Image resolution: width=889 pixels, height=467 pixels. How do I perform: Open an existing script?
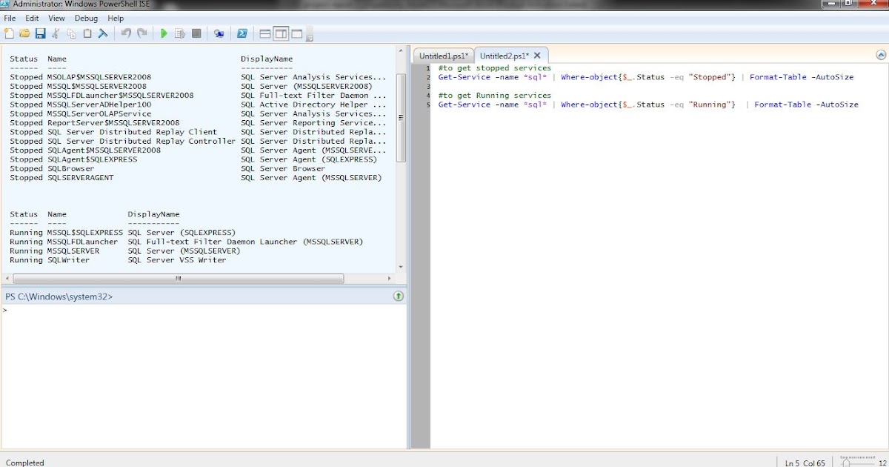click(x=24, y=33)
